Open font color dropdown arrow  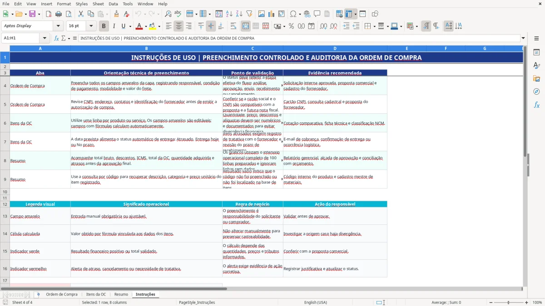146,26
